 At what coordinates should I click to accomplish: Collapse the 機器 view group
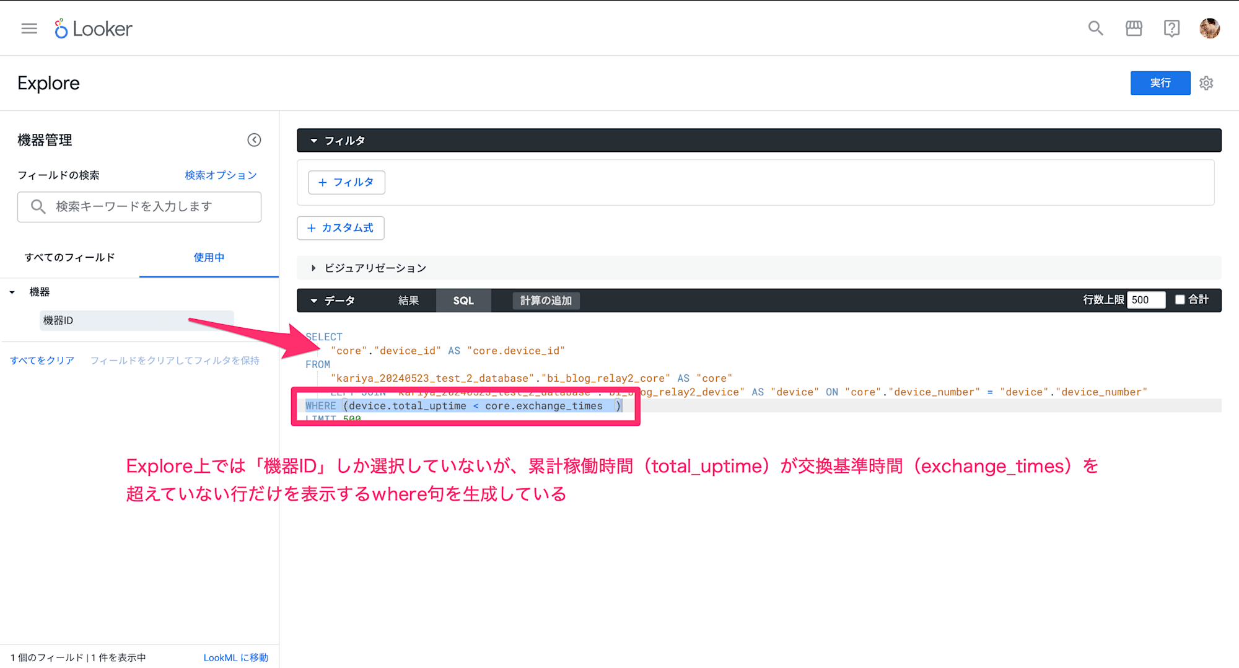click(12, 292)
